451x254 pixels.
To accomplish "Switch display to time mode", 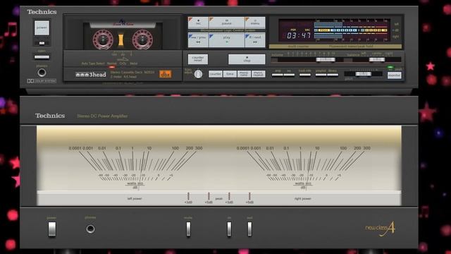I will click(x=230, y=74).
